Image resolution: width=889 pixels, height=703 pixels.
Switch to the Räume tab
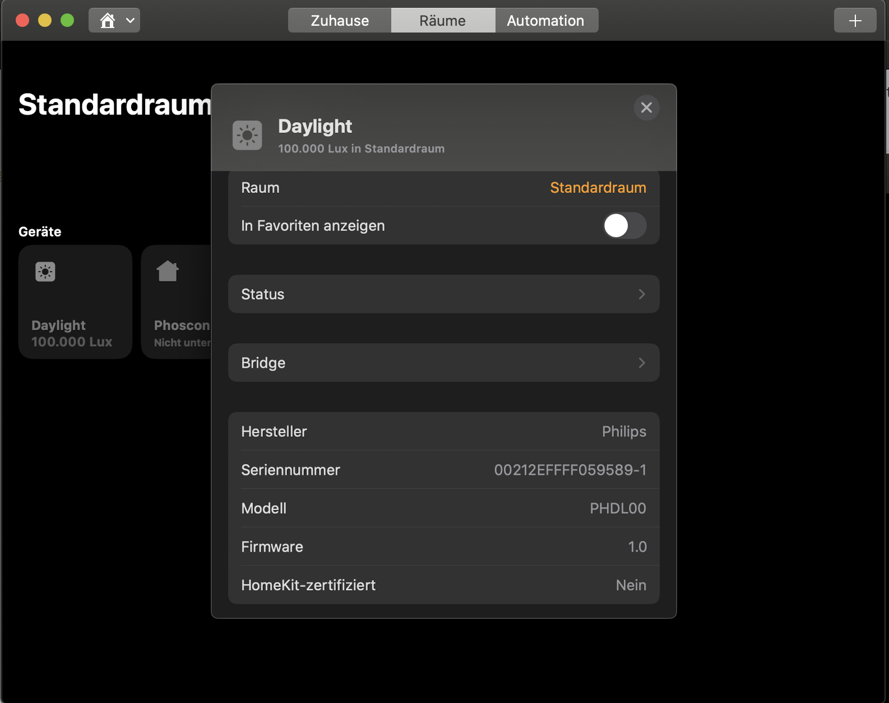point(443,21)
